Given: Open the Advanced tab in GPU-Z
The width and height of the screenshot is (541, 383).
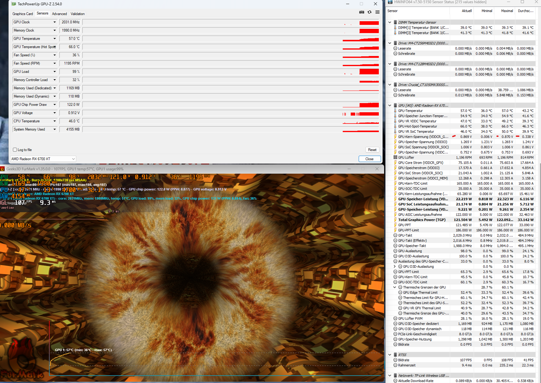Looking at the screenshot, I should (x=59, y=14).
